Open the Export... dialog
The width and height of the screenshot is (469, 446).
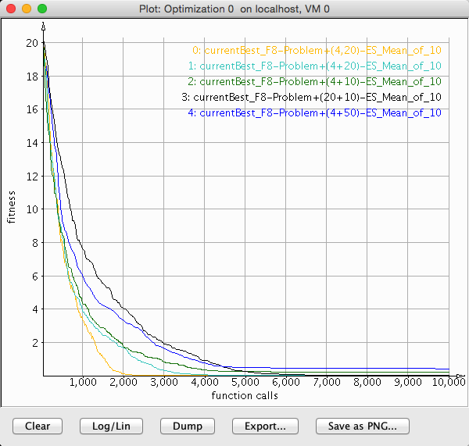tap(265, 426)
